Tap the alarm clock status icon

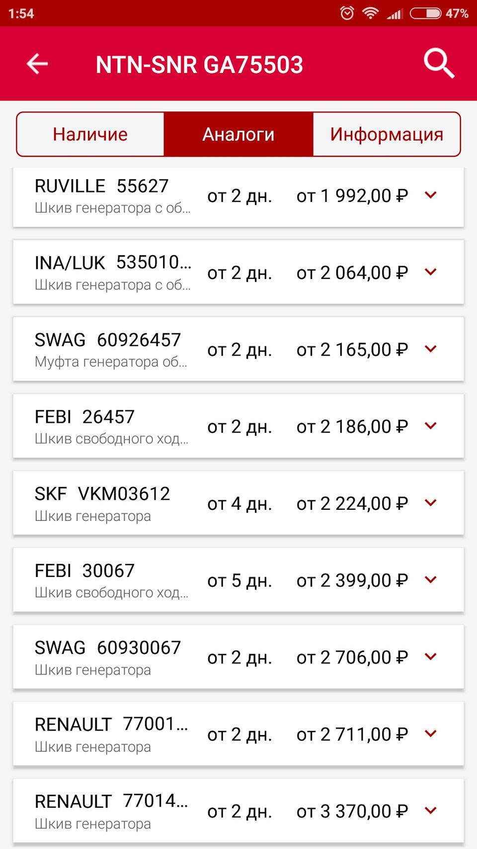347,13
